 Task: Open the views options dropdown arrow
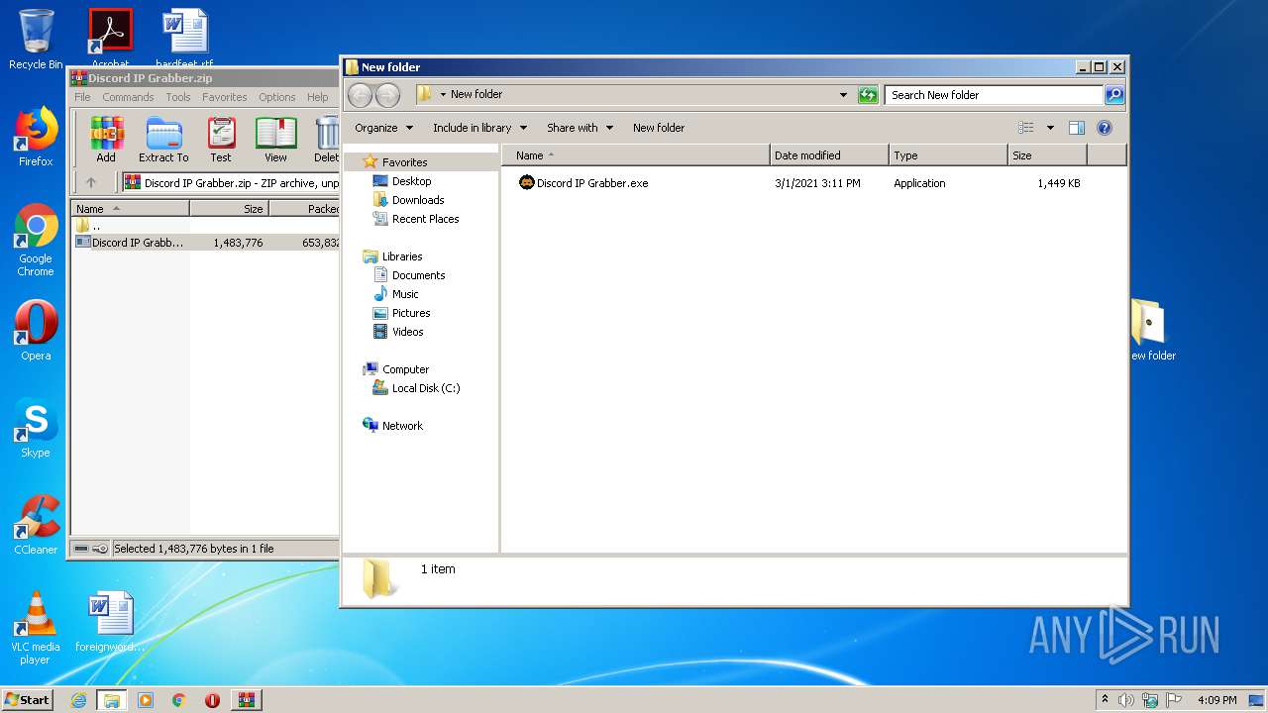pyautogui.click(x=1050, y=128)
